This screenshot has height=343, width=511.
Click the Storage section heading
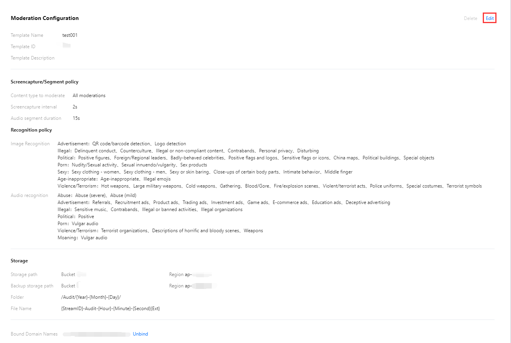19,261
